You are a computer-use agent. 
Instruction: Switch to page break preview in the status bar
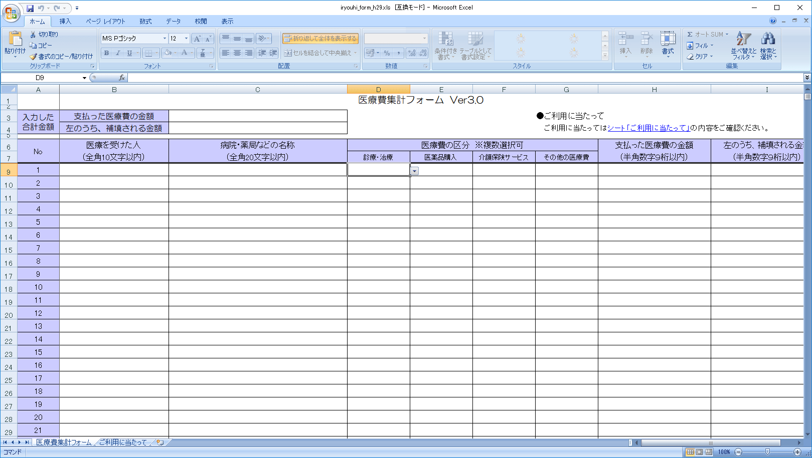click(x=709, y=452)
